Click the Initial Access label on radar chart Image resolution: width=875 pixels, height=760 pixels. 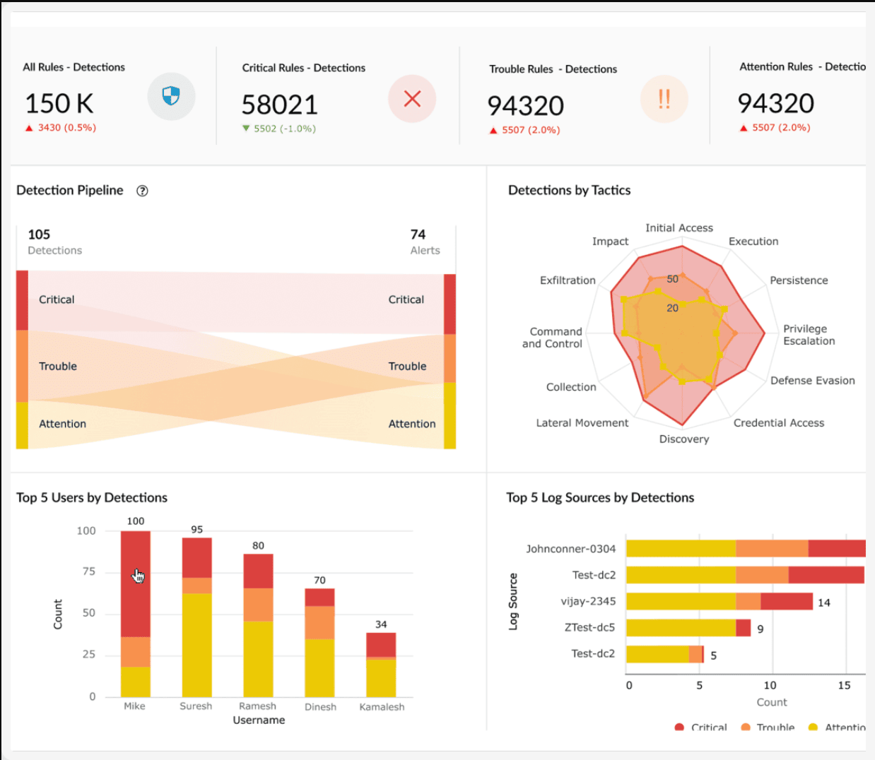pos(679,227)
